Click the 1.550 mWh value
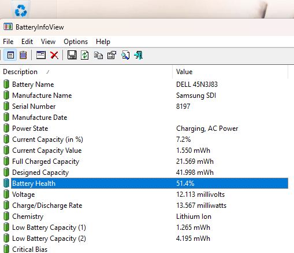 tap(193, 151)
